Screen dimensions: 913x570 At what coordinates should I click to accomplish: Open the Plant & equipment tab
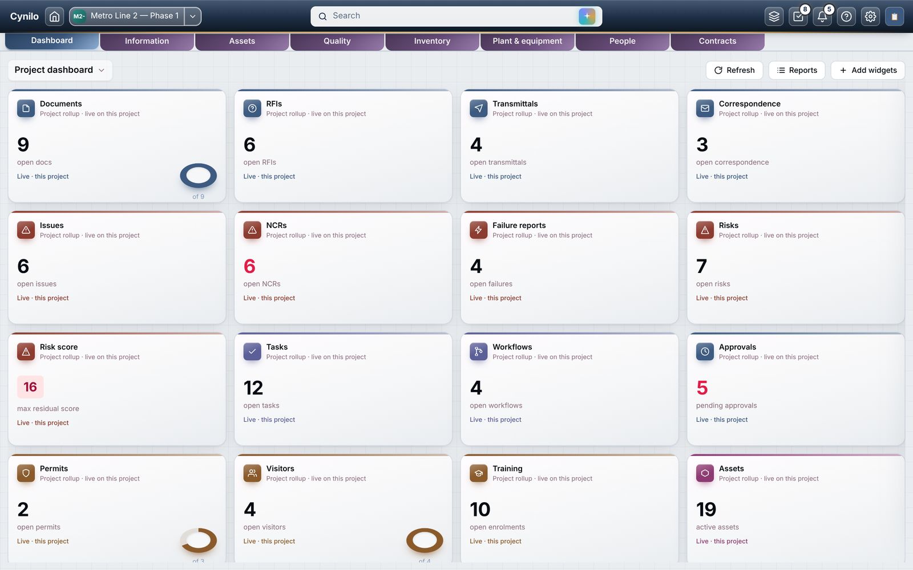click(527, 41)
